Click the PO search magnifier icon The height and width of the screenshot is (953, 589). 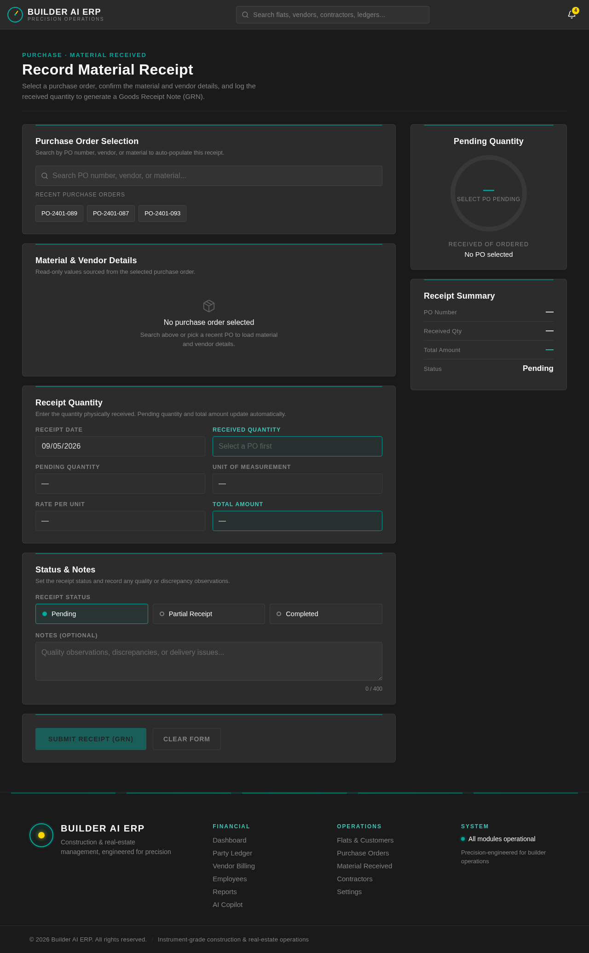click(x=45, y=176)
